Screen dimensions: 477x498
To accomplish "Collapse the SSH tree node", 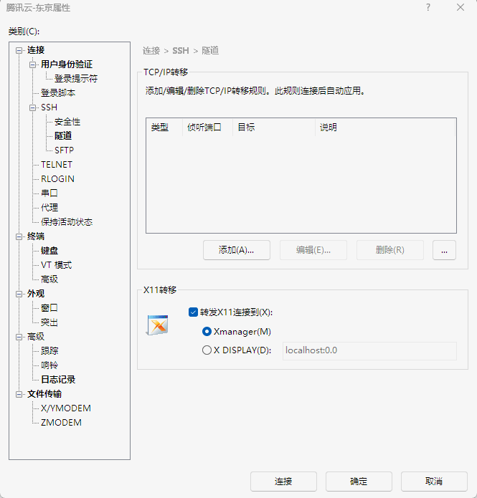I will [x=32, y=107].
